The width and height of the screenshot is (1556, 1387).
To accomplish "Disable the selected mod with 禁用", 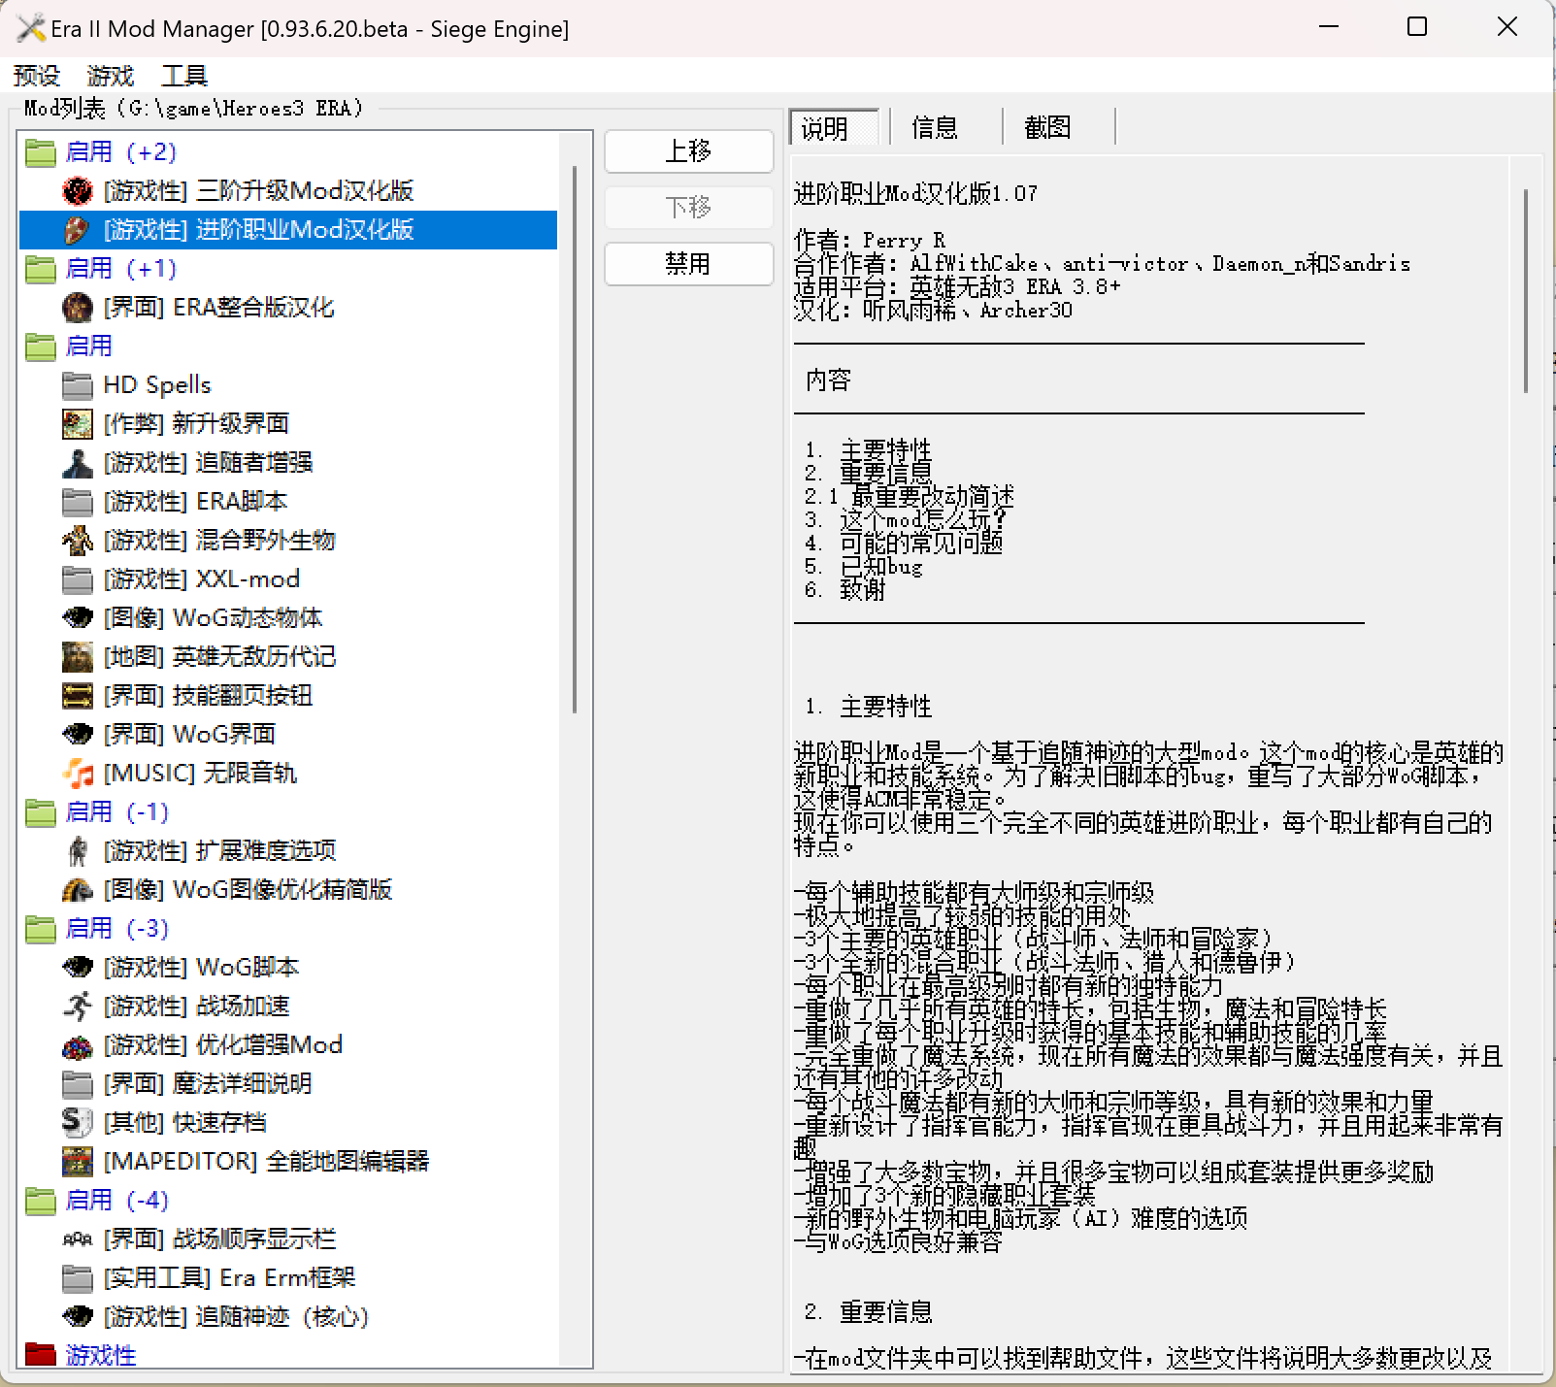I will point(688,264).
